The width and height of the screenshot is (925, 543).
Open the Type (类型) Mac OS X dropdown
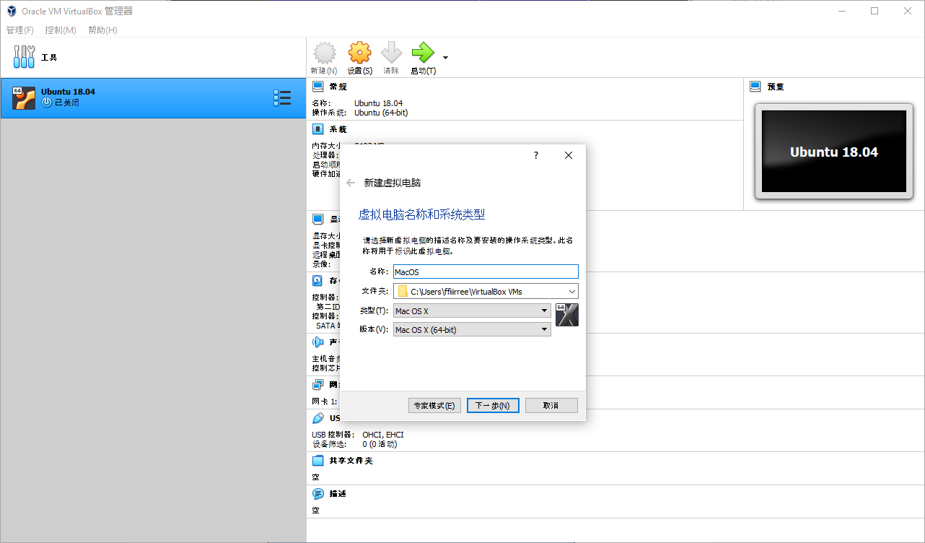click(x=472, y=310)
